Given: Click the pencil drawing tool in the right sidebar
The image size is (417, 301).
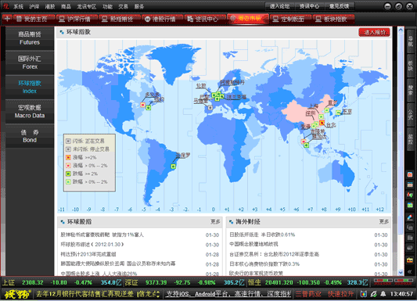Looking at the screenshot, I should pos(410,217).
